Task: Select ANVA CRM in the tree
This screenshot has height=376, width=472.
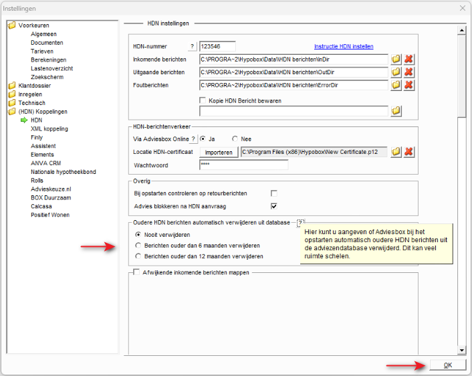Action: pyautogui.click(x=45, y=163)
